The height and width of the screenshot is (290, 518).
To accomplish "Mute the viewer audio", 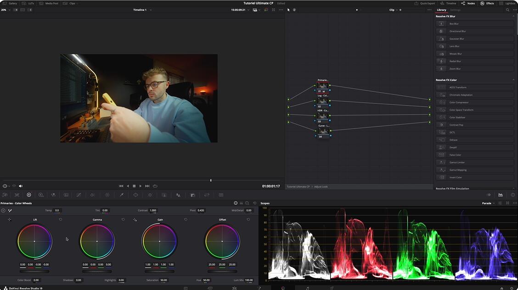I will tap(21, 186).
